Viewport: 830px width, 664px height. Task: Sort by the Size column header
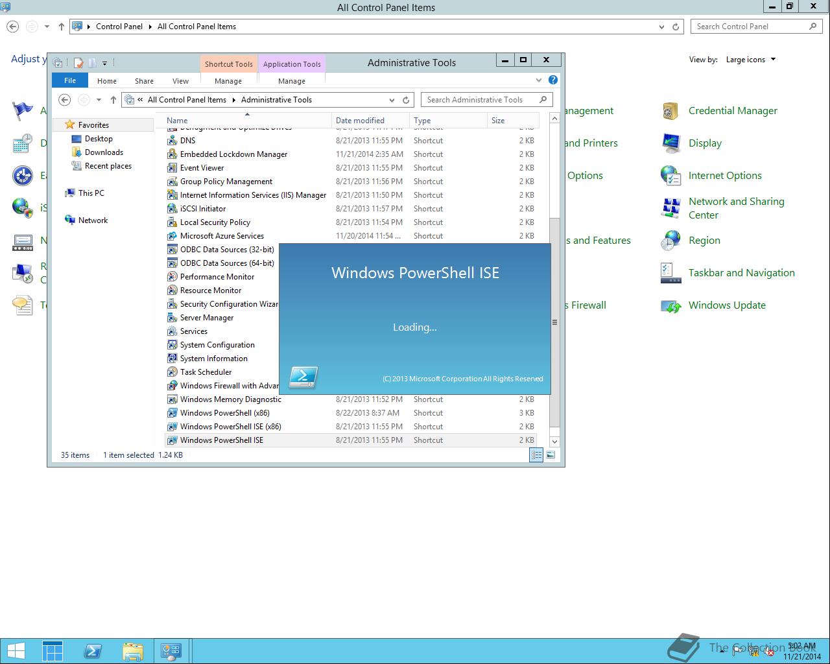click(x=513, y=120)
